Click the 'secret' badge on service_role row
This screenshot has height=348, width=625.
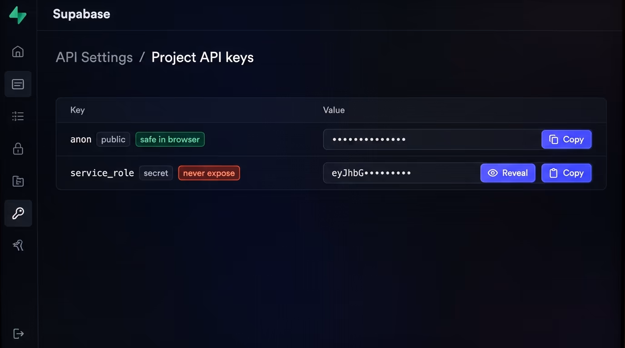156,173
